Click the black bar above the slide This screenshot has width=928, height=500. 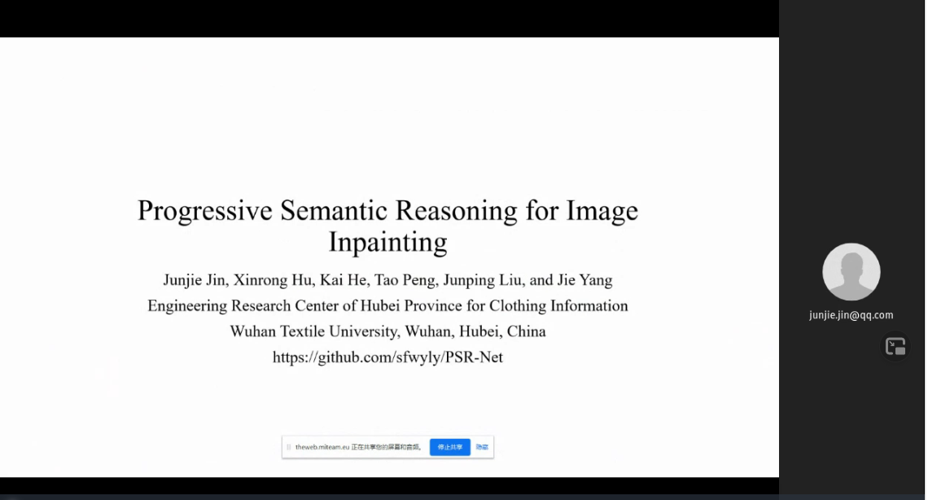[389, 18]
